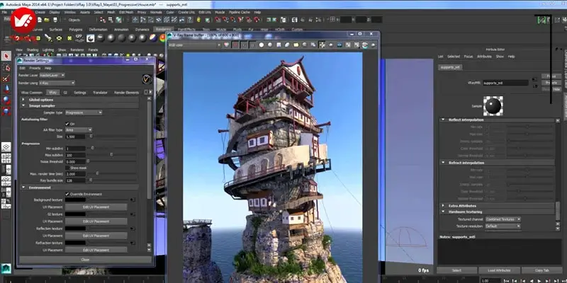Click white circle icon in frame buffer toolbar
The height and width of the screenshot is (283, 567).
point(261,45)
